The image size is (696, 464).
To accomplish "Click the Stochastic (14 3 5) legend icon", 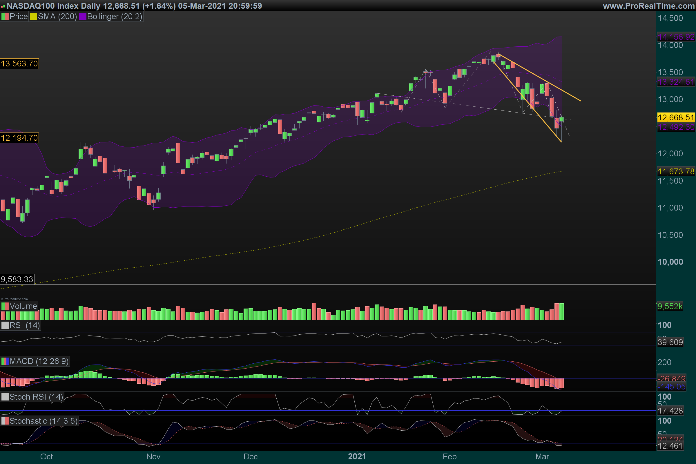I will tap(5, 421).
